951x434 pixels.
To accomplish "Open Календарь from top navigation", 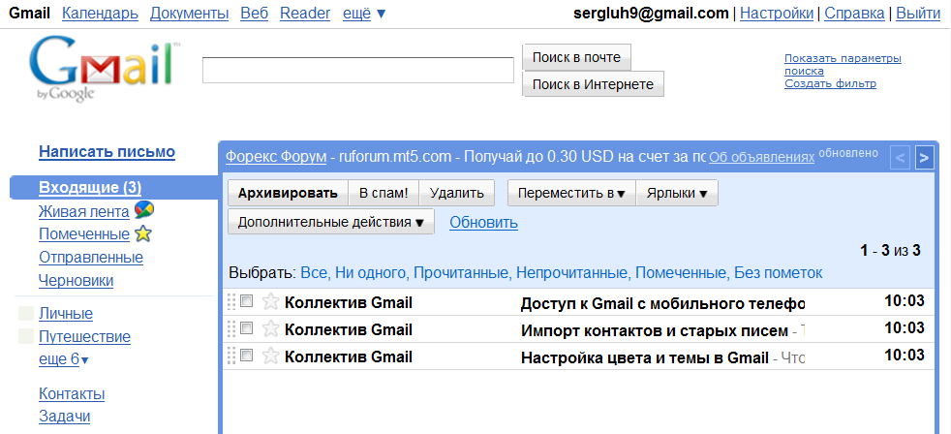I will [x=100, y=14].
